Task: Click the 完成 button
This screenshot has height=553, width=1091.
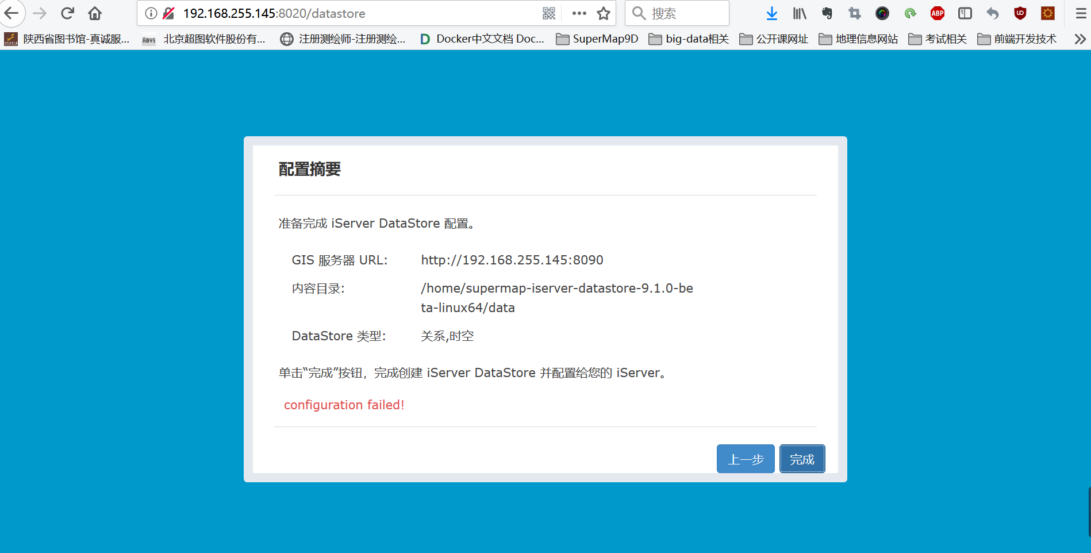Action: (x=802, y=459)
